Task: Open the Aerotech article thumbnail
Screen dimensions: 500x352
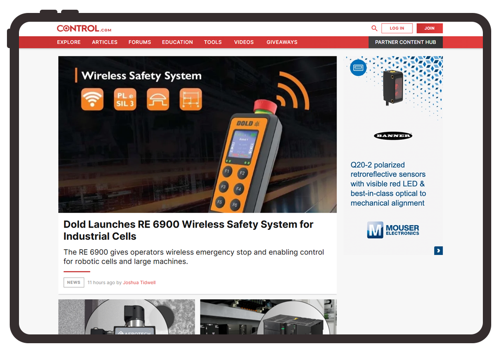Action: tap(126, 317)
